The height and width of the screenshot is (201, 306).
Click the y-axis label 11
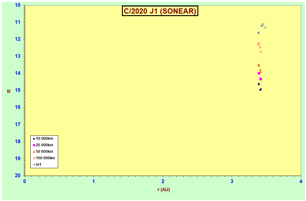point(18,22)
